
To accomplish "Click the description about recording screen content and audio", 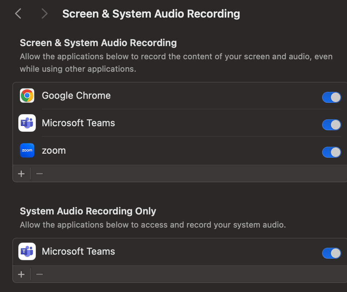I will [x=176, y=63].
